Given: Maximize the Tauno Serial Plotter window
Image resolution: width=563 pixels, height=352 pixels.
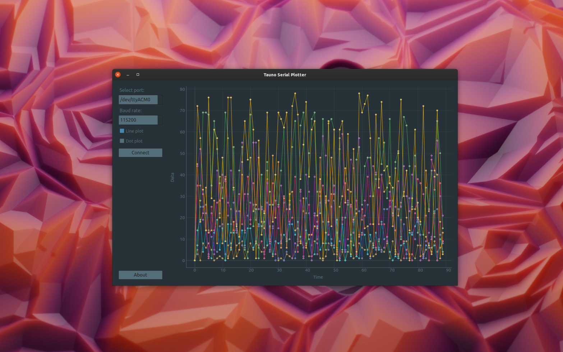Looking at the screenshot, I should tap(138, 75).
